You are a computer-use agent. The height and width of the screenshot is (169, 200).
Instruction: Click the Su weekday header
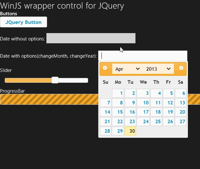tap(106, 82)
